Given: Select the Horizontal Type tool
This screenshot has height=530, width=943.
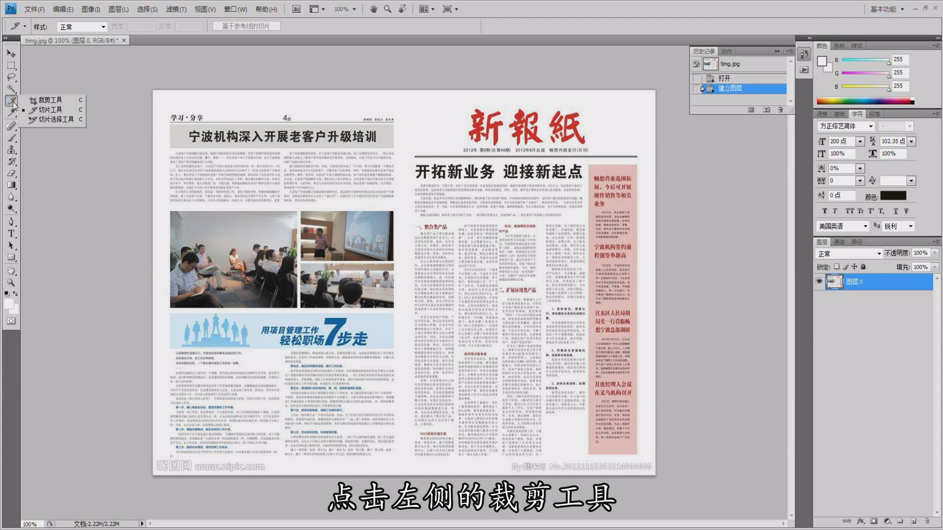Looking at the screenshot, I should pos(11,234).
